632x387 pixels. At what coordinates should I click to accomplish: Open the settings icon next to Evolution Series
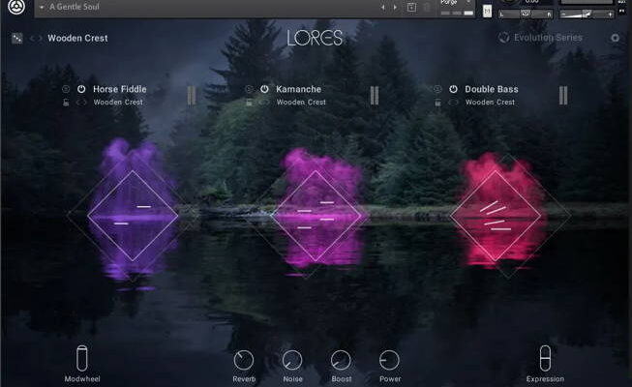pos(616,38)
